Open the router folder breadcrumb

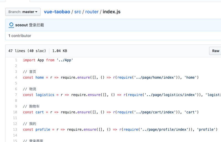click(x=92, y=12)
